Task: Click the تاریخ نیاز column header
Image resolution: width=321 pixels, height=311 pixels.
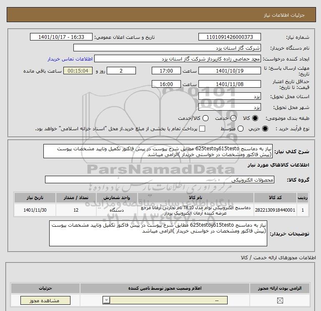Action: click(35, 197)
